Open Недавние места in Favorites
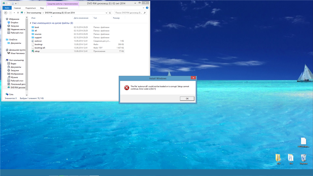 coord(18,29)
